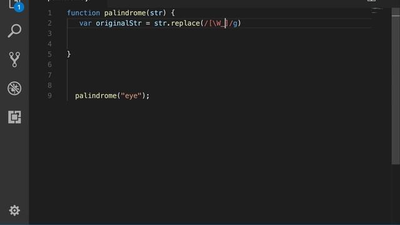Click the 'g' regex flag
This screenshot has width=400, height=225.
tap(235, 24)
